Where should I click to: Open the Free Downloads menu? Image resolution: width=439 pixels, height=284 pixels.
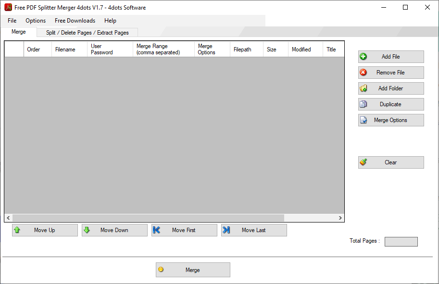75,21
